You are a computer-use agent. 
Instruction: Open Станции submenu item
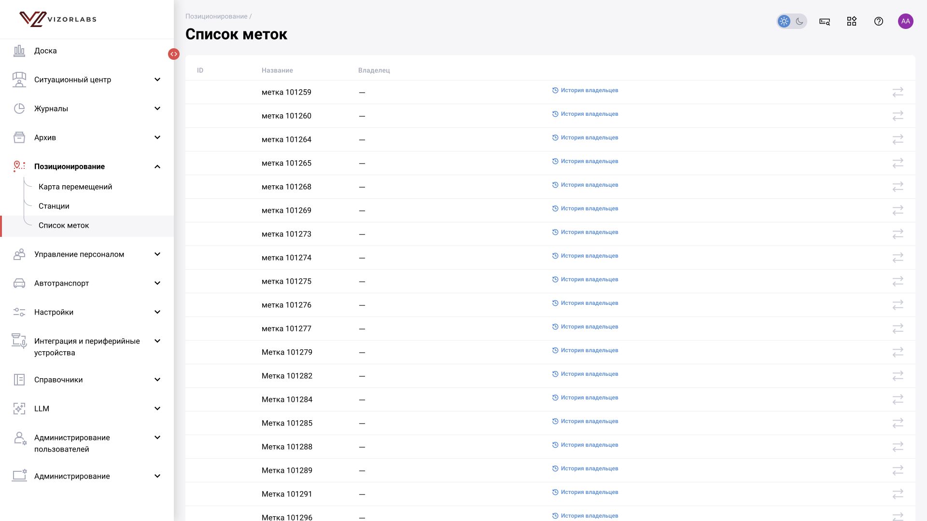(54, 206)
